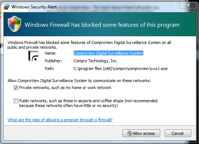The image size is (199, 144).
Task: Click the Allow access button
Action: tap(141, 133)
